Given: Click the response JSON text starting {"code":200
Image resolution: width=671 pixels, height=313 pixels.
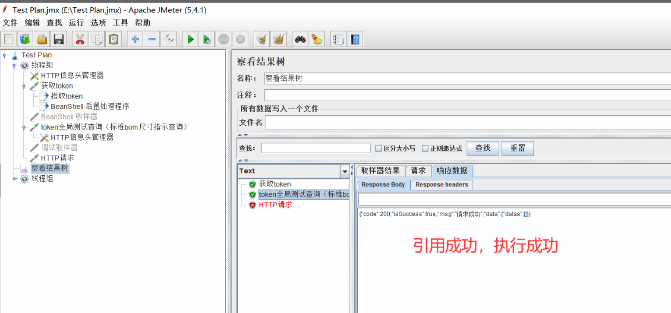Looking at the screenshot, I should (445, 214).
